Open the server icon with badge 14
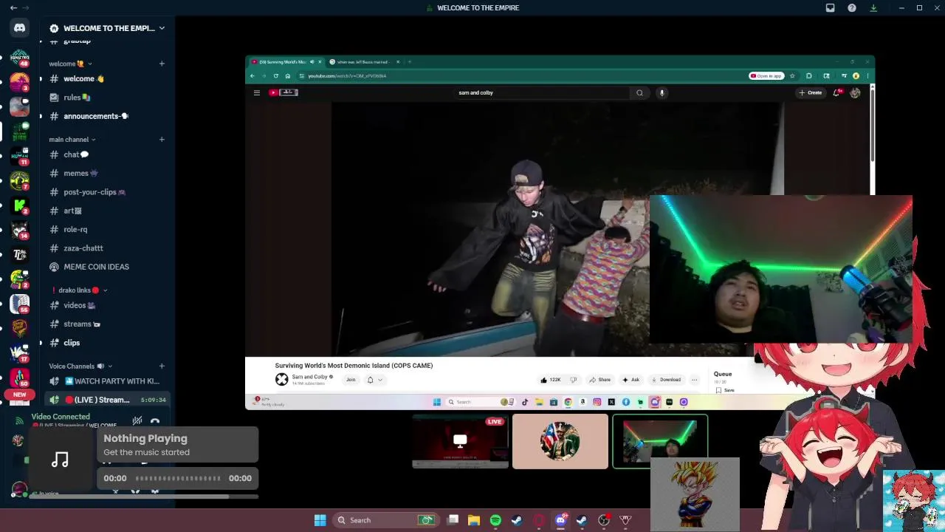This screenshot has height=532, width=945. coord(20,230)
